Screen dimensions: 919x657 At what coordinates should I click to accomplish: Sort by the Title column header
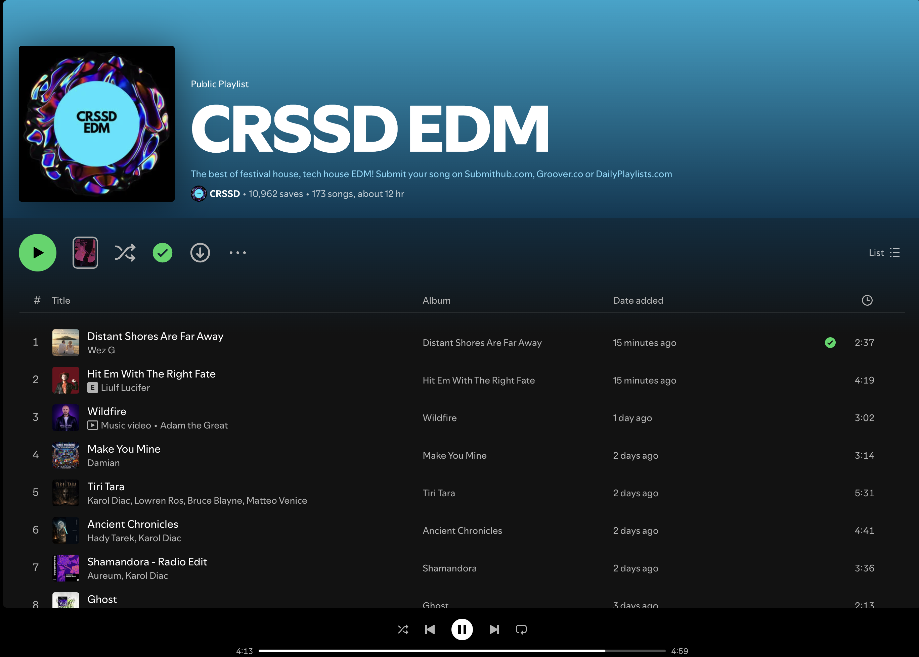[61, 301]
